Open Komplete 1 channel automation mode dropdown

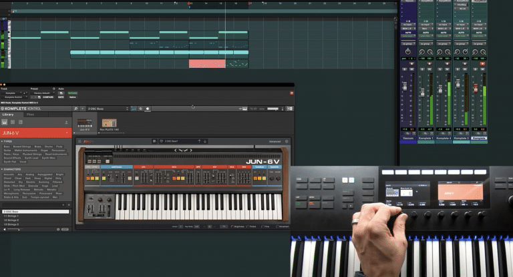(425, 35)
